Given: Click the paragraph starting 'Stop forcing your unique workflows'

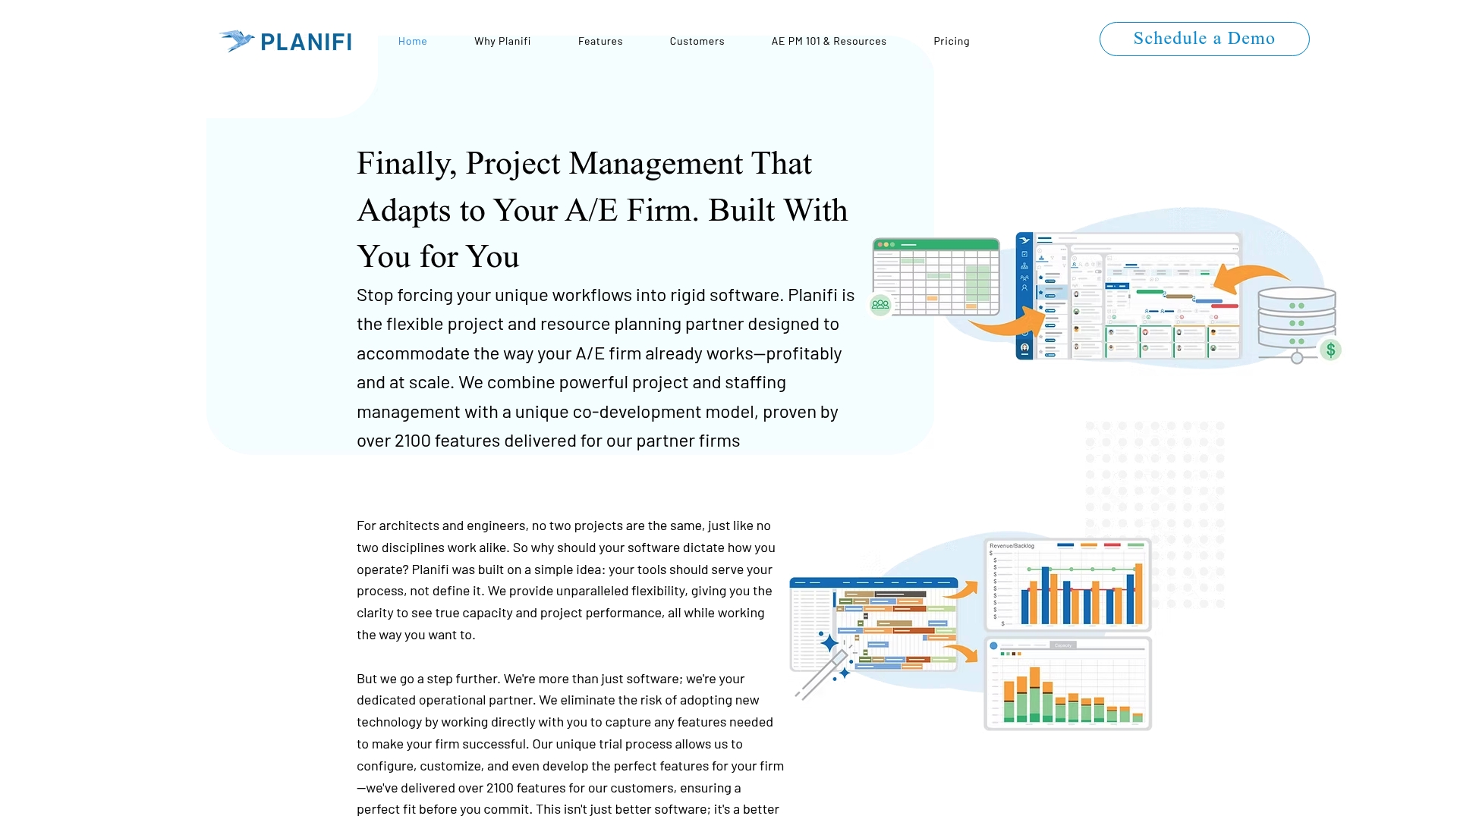Looking at the screenshot, I should tap(606, 368).
